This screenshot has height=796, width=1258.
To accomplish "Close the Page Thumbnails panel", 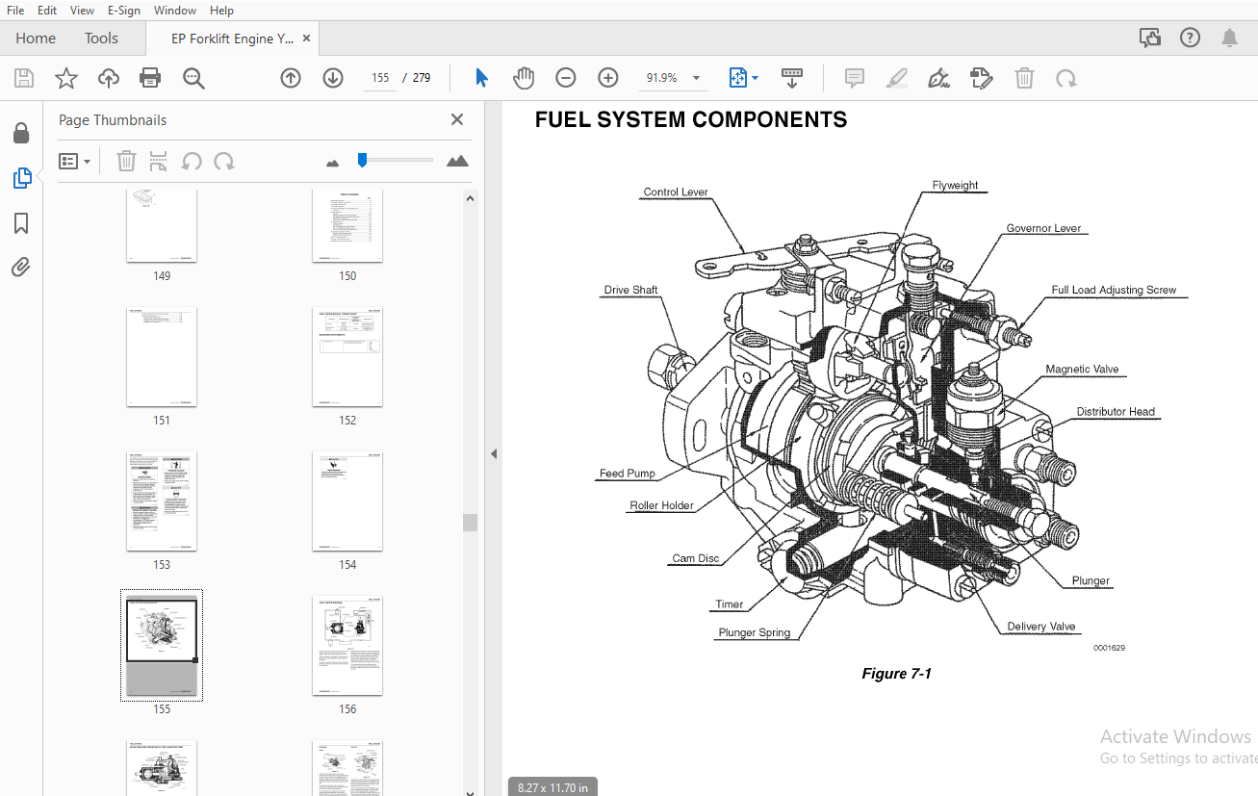I will tap(457, 119).
